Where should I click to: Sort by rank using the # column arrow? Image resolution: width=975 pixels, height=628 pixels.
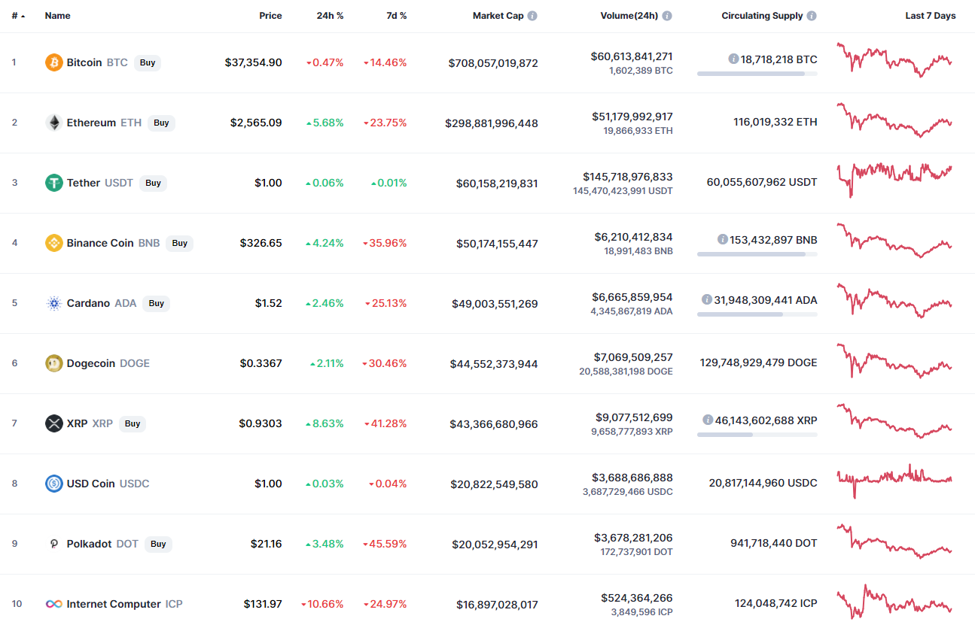(19, 16)
